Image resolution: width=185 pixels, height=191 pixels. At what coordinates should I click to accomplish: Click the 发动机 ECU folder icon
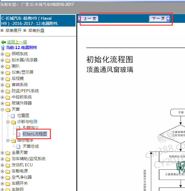pos(8,165)
